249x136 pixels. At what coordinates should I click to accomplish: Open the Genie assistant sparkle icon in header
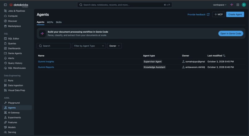232,5
